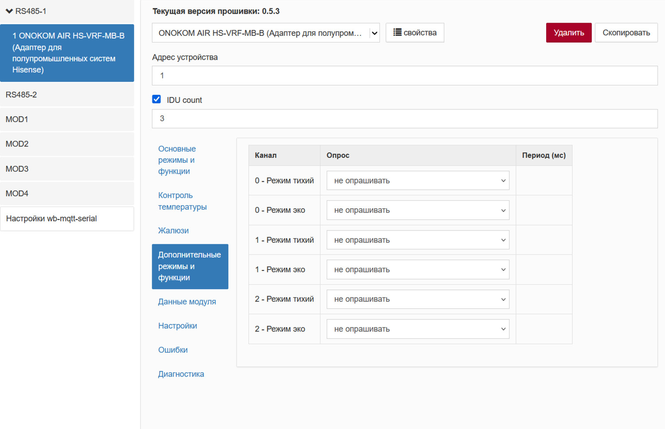The image size is (665, 429).
Task: Open Настройки wb-mqtt-serial in sidebar
Action: [x=66, y=218]
